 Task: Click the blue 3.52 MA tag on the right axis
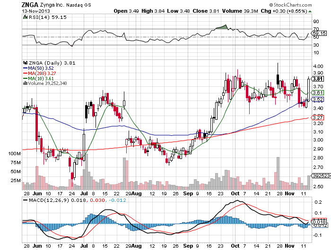pyautogui.click(x=318, y=100)
